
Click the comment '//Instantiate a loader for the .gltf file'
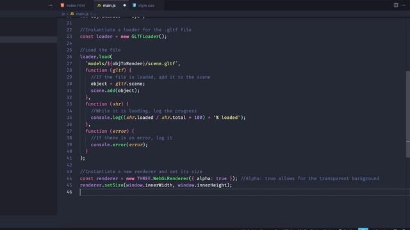(x=135, y=30)
